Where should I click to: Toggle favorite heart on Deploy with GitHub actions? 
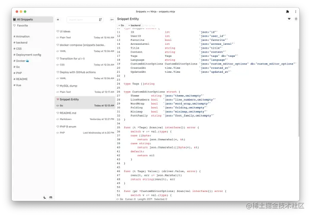(x=58, y=72)
